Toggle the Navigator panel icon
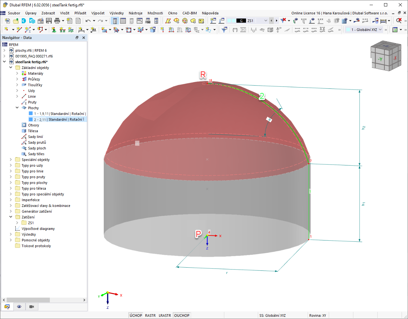The height and width of the screenshot is (319, 408). click(x=115, y=21)
